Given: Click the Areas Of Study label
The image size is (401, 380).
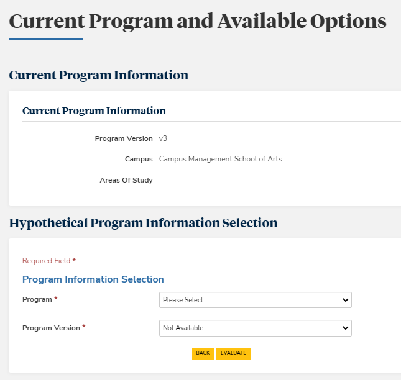Looking at the screenshot, I should tap(126, 180).
